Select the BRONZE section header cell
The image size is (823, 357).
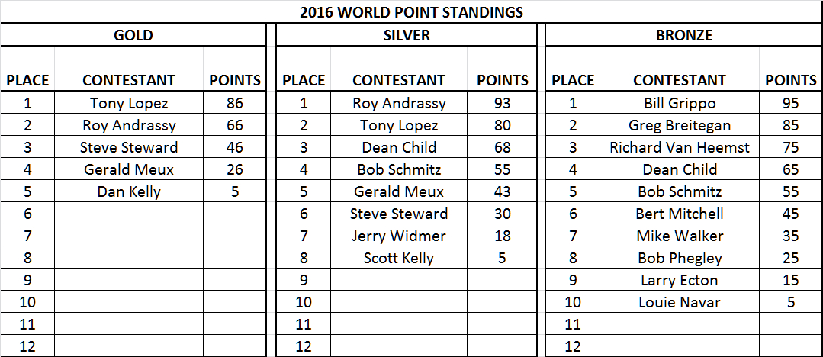pyautogui.click(x=683, y=35)
